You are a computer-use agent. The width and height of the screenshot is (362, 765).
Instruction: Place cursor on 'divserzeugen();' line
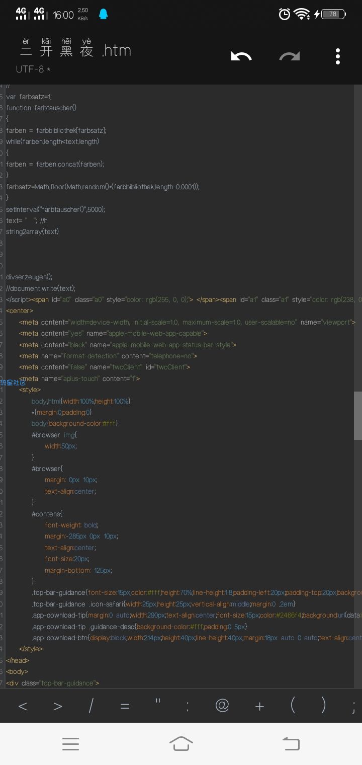[x=29, y=277]
